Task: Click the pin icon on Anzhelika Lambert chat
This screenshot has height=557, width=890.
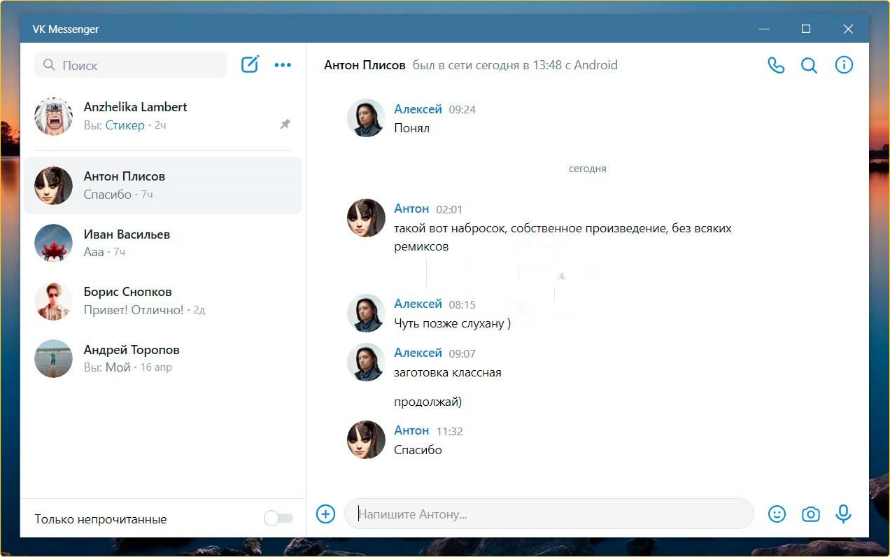Action: [x=285, y=125]
